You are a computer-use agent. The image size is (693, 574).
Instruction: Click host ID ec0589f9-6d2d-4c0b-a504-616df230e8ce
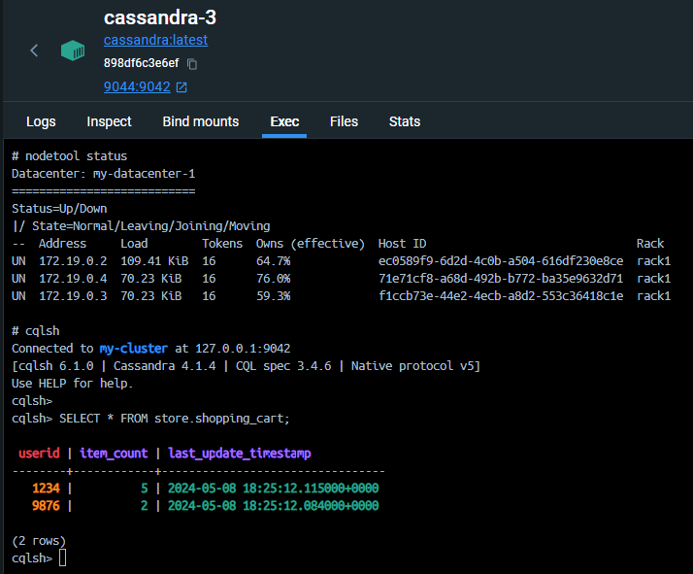coord(501,261)
